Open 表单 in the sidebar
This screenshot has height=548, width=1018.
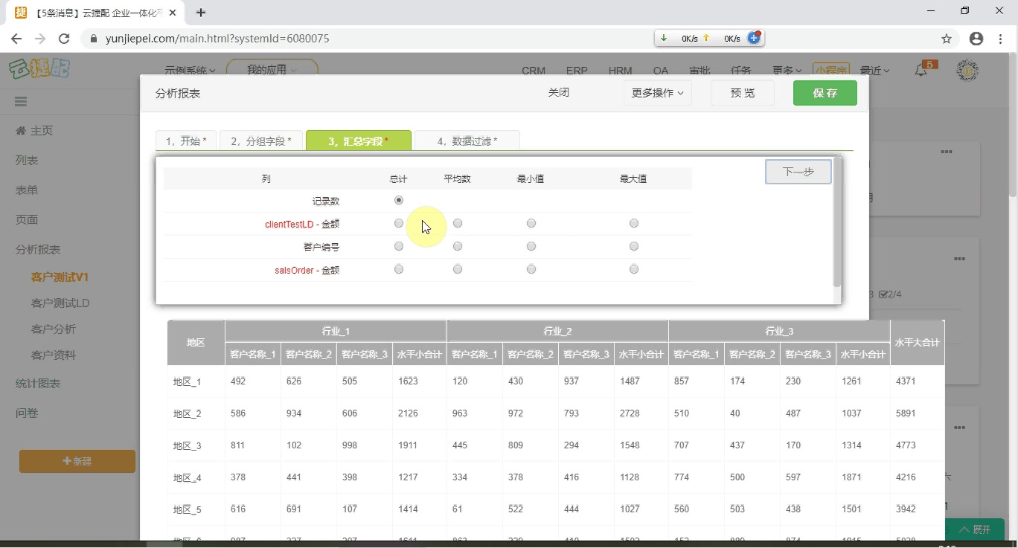[27, 190]
